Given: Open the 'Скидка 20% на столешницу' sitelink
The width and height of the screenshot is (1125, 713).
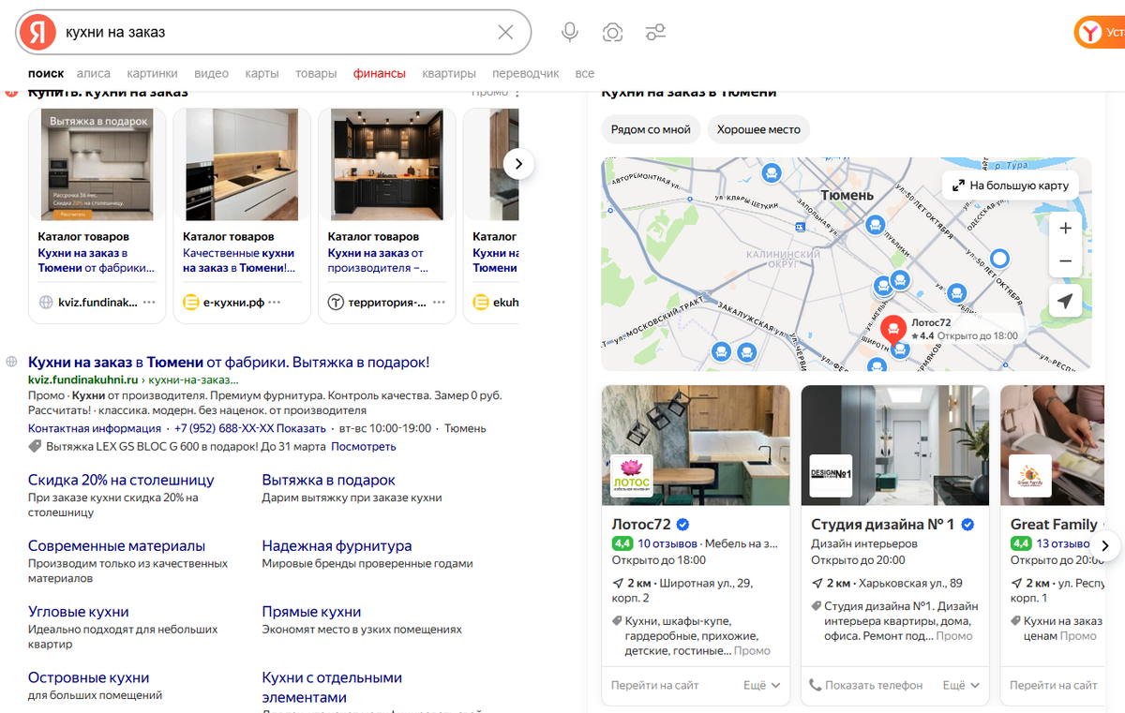Looking at the screenshot, I should [122, 480].
